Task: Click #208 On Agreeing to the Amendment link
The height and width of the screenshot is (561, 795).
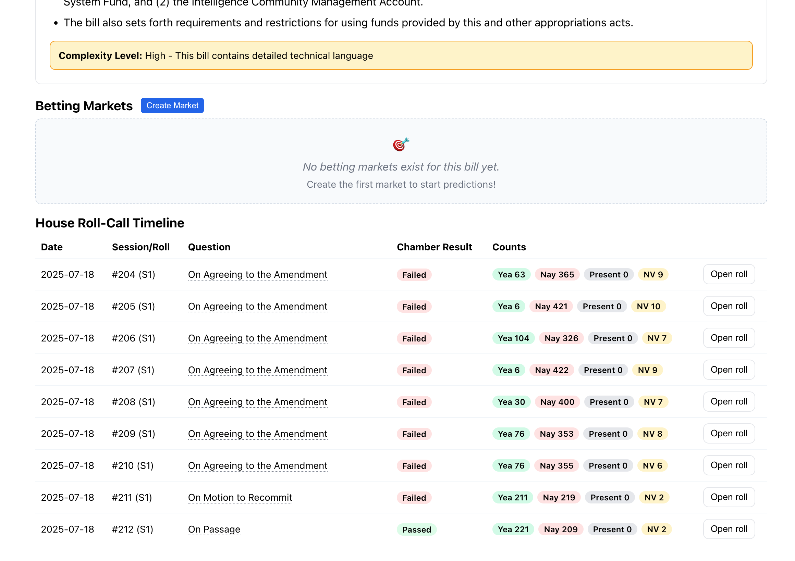Action: [258, 402]
